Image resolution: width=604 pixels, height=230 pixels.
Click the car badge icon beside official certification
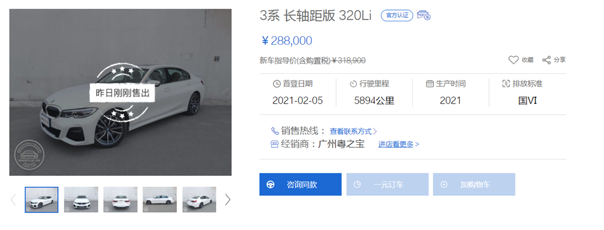point(424,16)
